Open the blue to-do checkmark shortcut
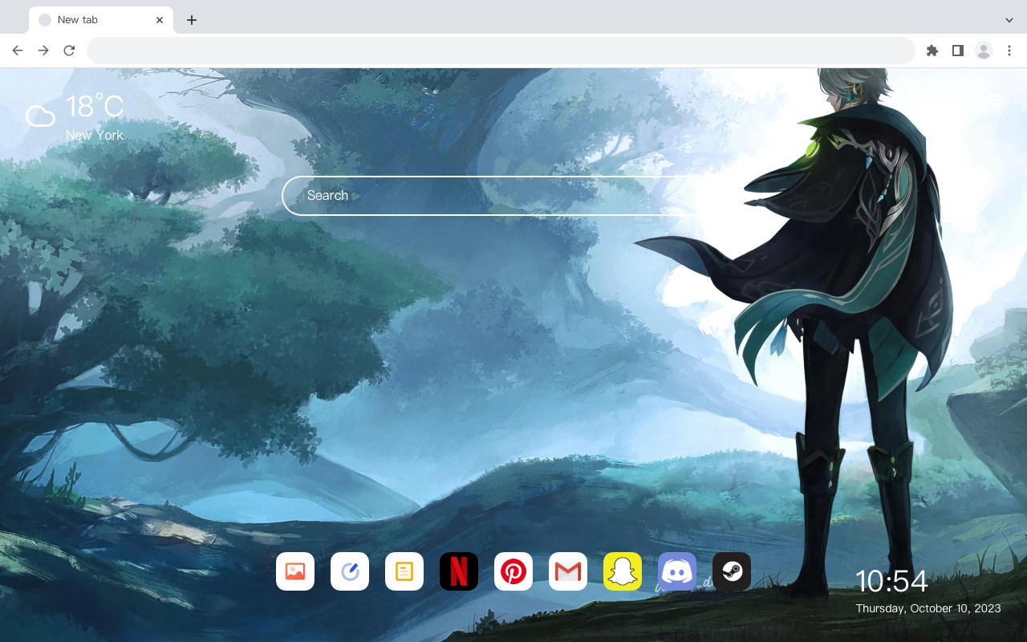Viewport: 1027px width, 642px height. [350, 571]
